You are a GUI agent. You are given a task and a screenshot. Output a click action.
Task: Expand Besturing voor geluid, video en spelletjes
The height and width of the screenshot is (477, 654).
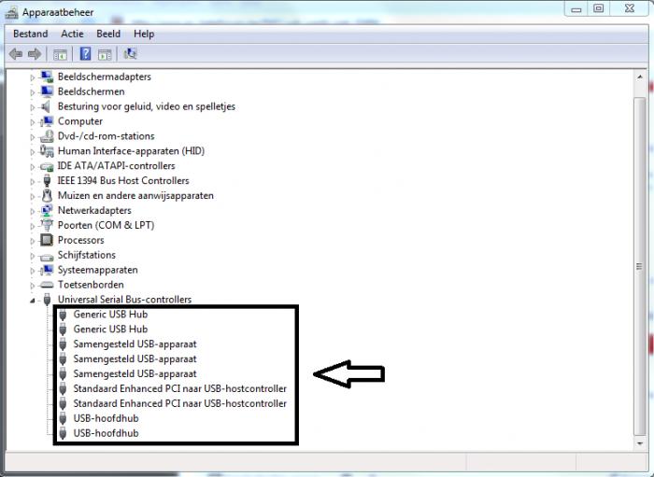click(32, 107)
